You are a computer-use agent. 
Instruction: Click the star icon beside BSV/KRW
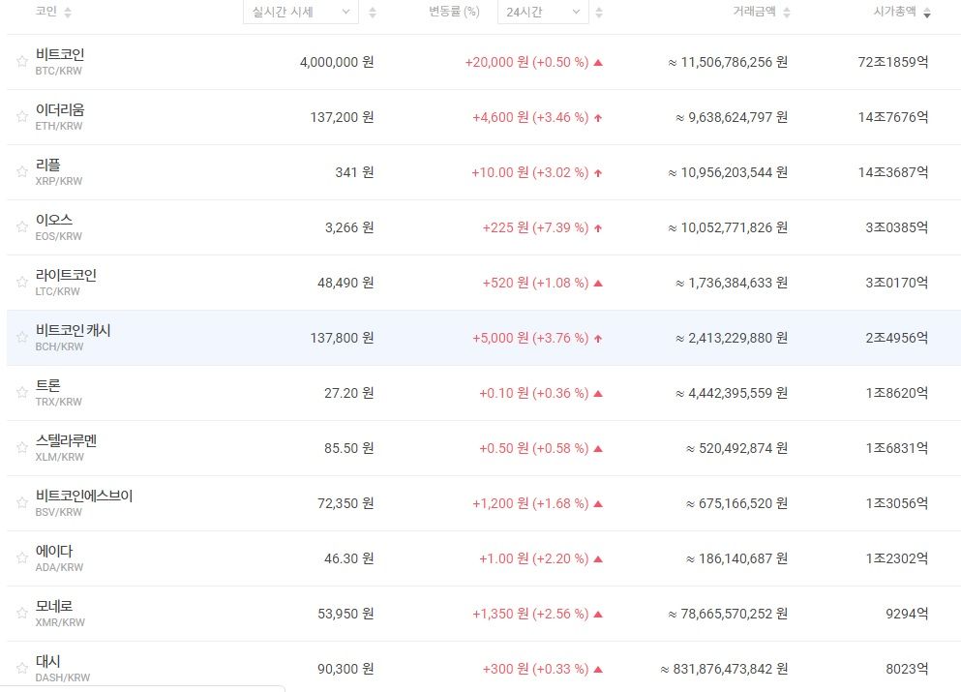(21, 503)
